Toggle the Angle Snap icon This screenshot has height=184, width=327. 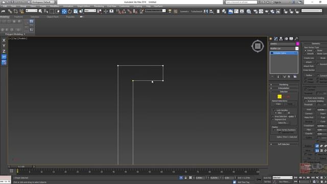coord(124,11)
